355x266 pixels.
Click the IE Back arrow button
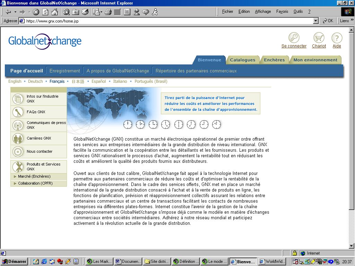[x=8, y=12]
